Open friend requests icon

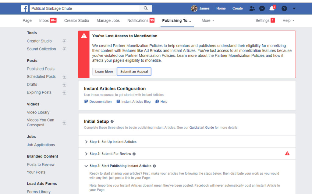(252, 8)
